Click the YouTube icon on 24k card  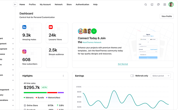[x=51, y=27]
